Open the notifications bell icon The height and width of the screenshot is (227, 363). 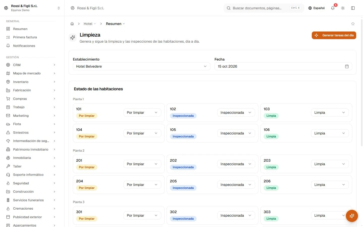[333, 8]
